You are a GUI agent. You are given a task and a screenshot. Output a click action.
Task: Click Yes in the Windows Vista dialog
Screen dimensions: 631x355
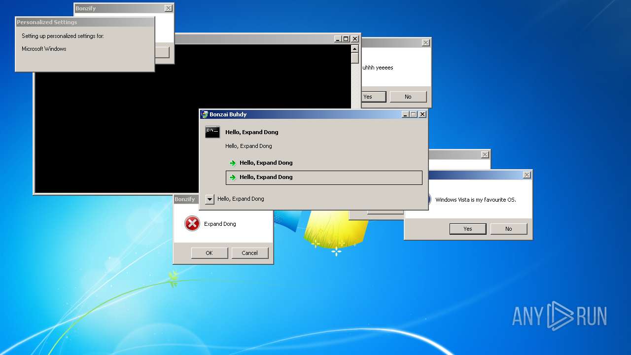tap(468, 229)
